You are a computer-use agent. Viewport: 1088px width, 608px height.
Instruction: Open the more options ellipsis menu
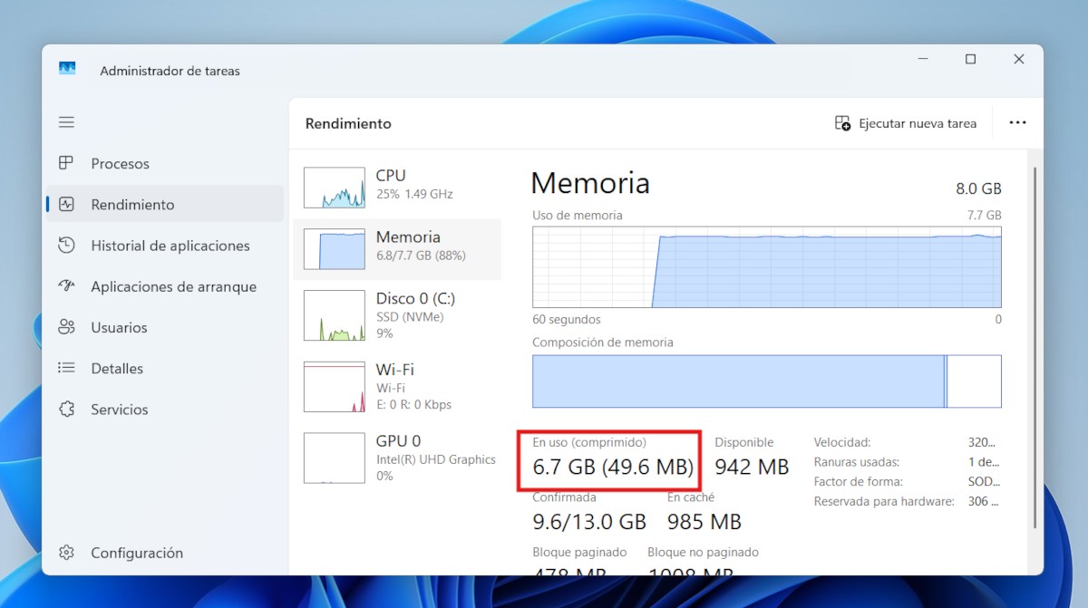pyautogui.click(x=1017, y=122)
